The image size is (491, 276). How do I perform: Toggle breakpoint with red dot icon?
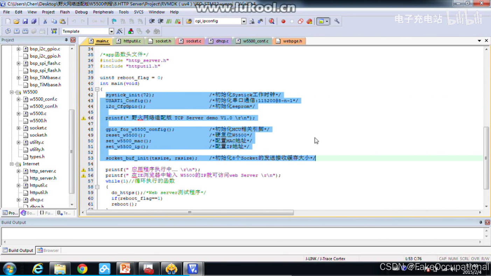coord(283,21)
